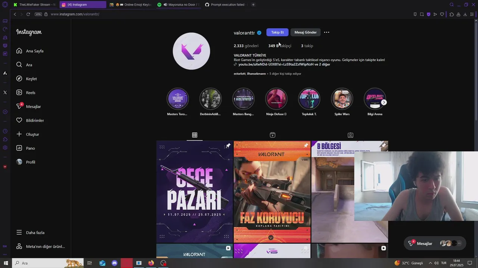The width and height of the screenshot is (478, 268).
Task: Toggle the VPN badge in address bar
Action: (38, 14)
